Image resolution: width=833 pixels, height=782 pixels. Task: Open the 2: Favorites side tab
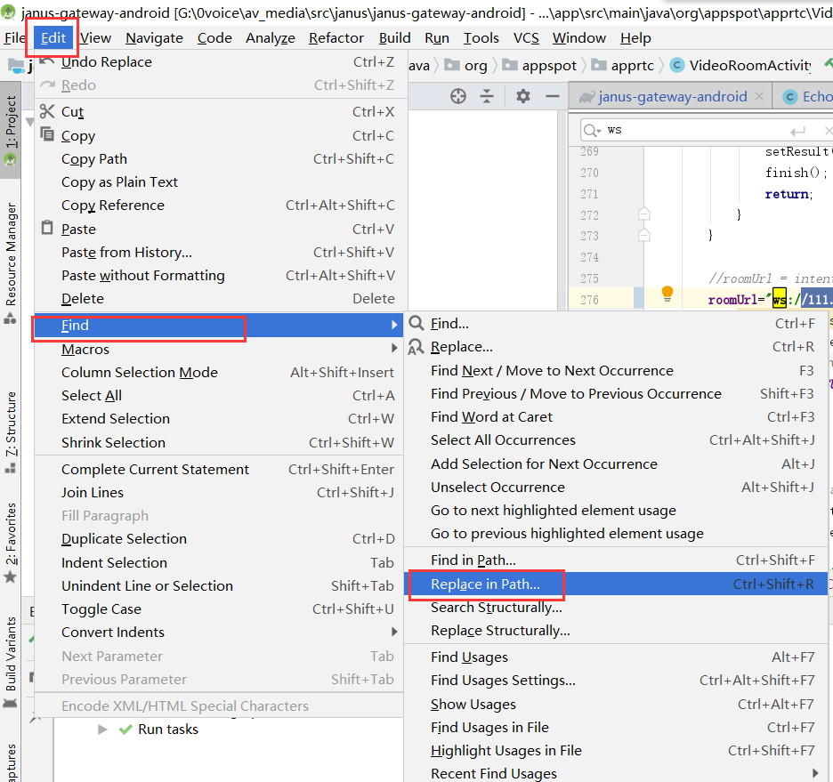tap(11, 543)
